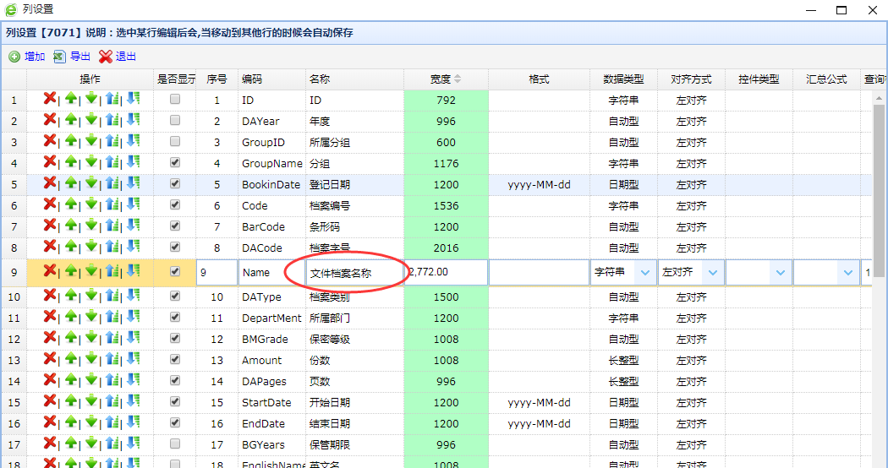Expand the control type dropdown in row 9
Image resolution: width=888 pixels, height=468 pixels.
pos(780,273)
